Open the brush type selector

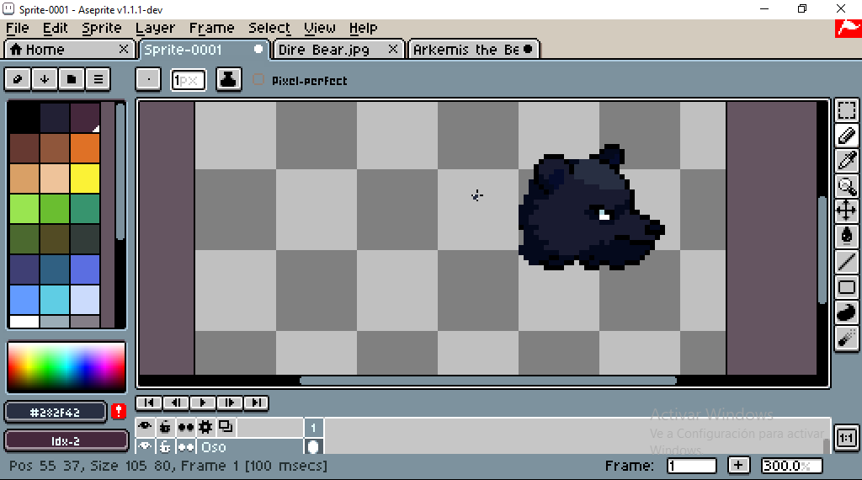148,80
